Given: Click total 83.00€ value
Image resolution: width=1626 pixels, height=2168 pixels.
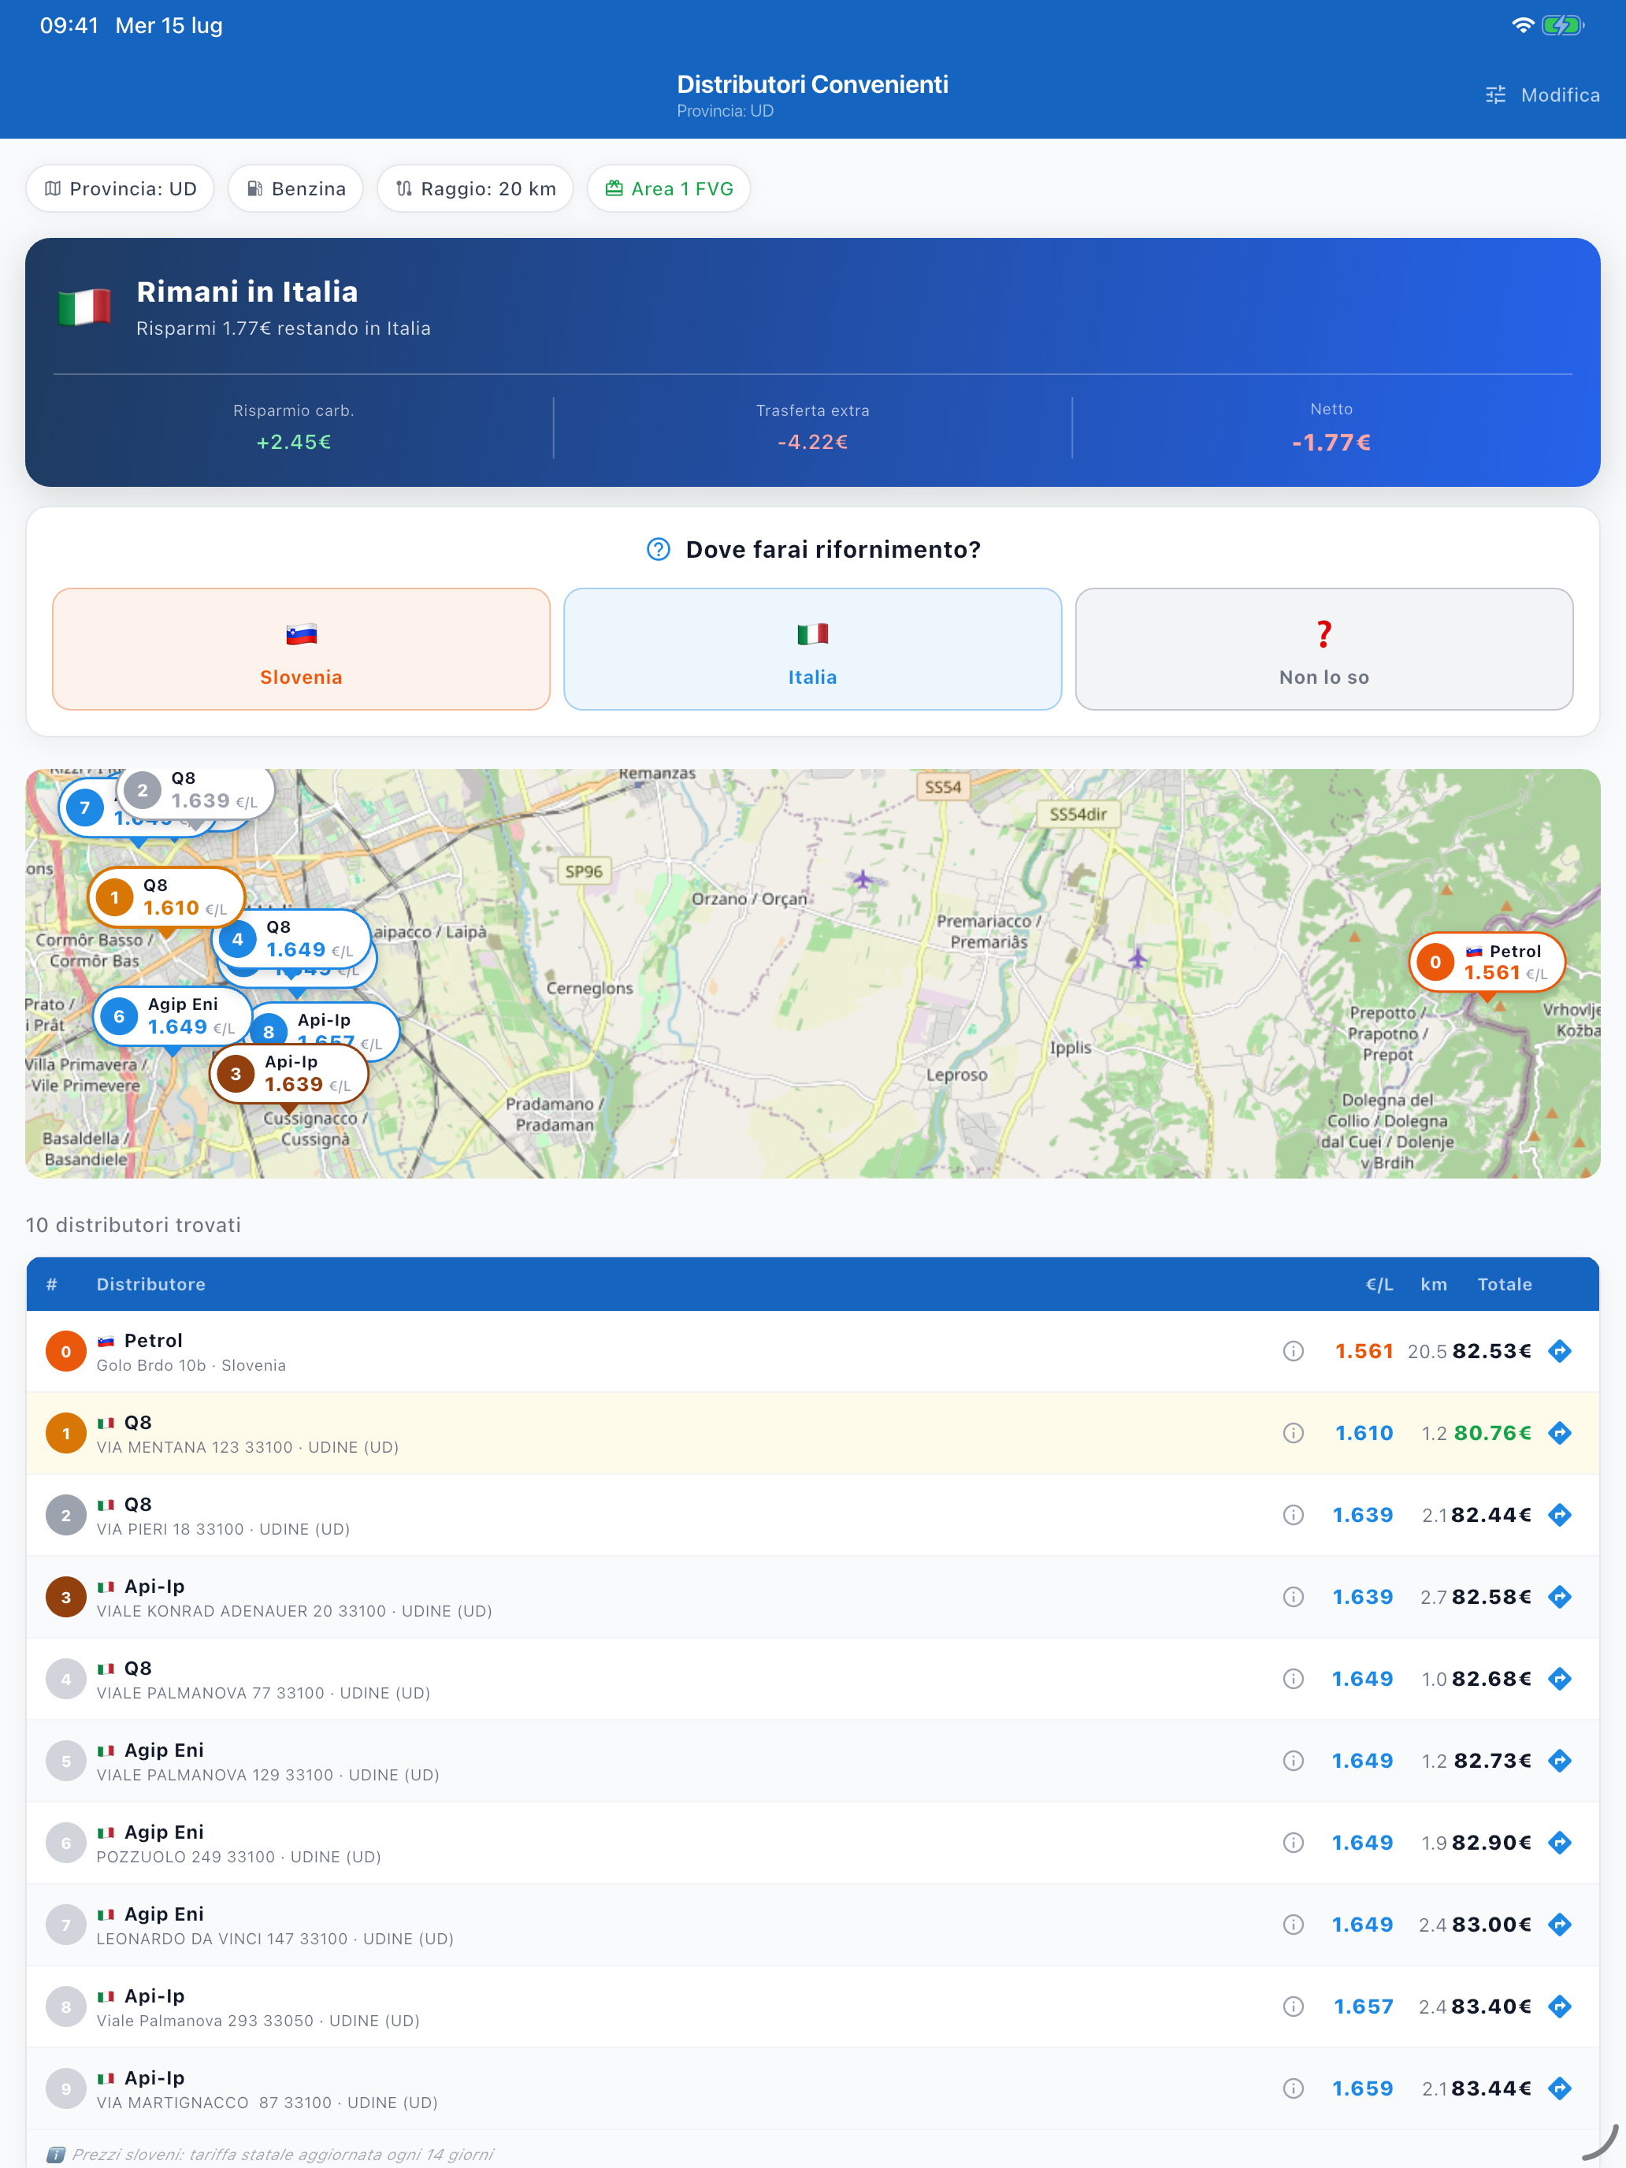Looking at the screenshot, I should (1492, 1925).
